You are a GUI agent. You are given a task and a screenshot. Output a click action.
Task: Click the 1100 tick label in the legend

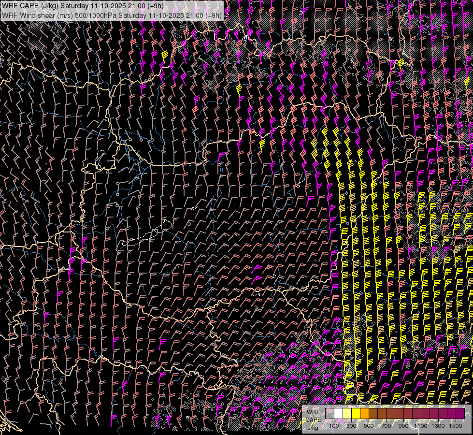pos(421,425)
